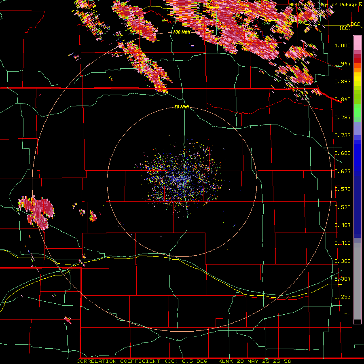Image resolution: width=364 pixels, height=364 pixels.
Task: Click the TH threshold label on legend
Action: [x=347, y=315]
